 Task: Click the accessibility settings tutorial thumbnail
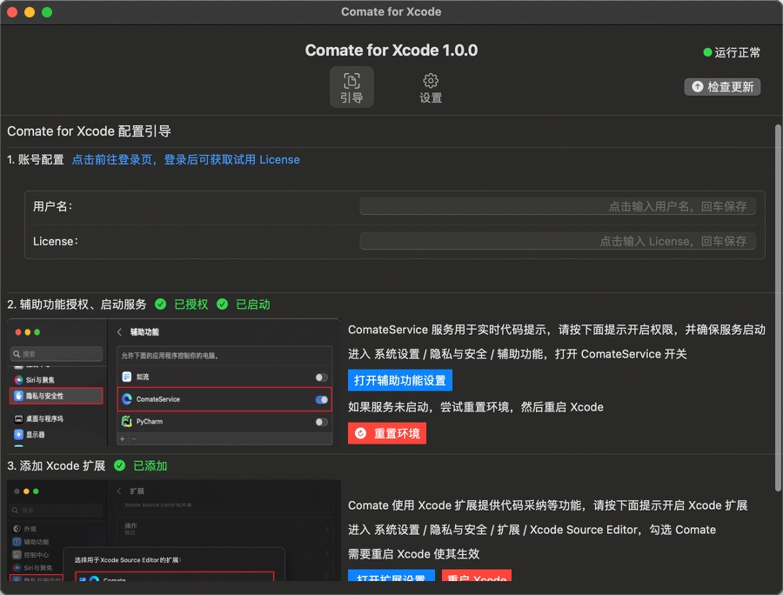pos(174,383)
